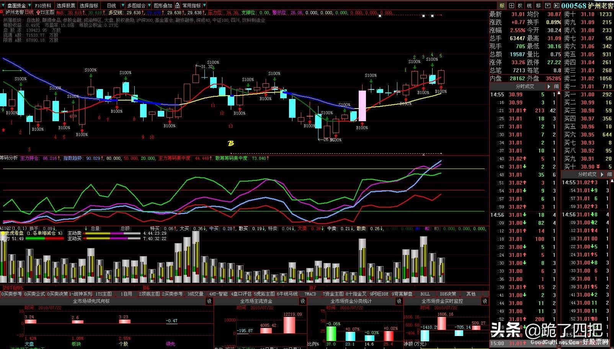The width and height of the screenshot is (614, 349).
Task: Open the 多图组合 menu
Action: click(x=136, y=6)
